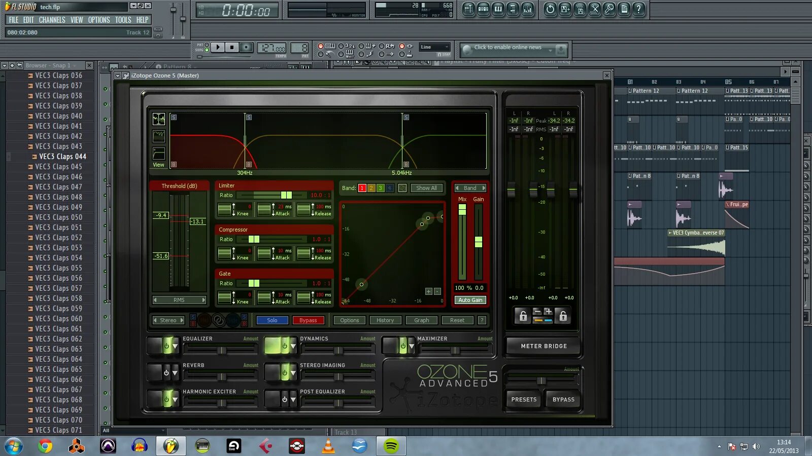The height and width of the screenshot is (456, 812).
Task: Open the METER BRIDGE
Action: [x=544, y=346]
